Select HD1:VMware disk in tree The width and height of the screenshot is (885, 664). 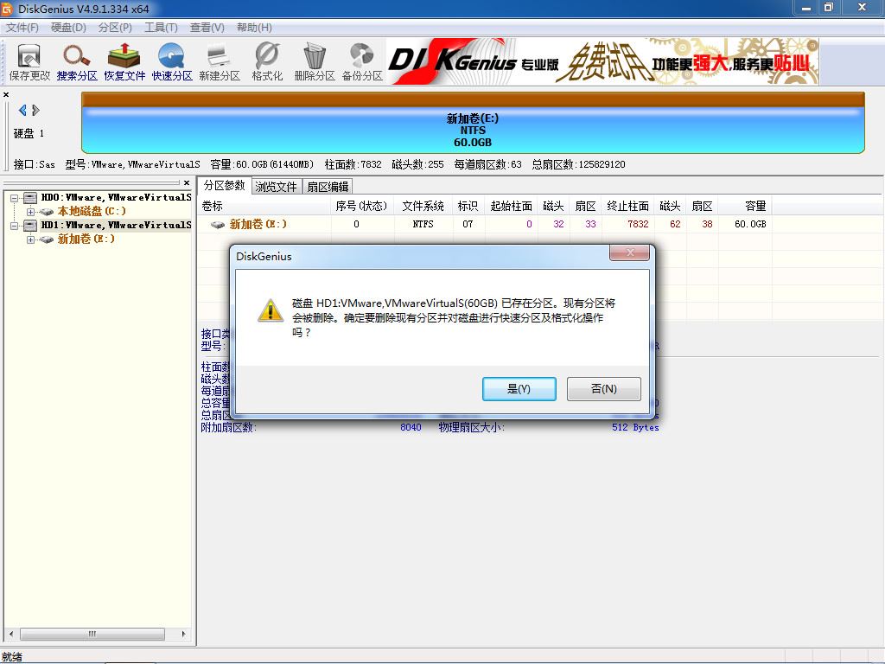[116, 225]
